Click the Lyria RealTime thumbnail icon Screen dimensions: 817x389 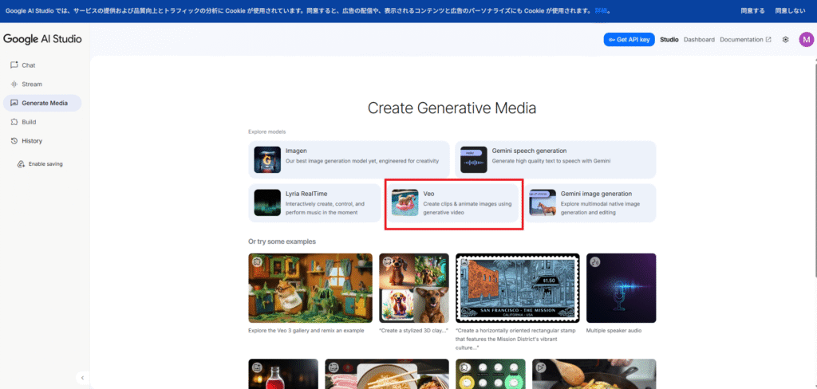point(267,203)
